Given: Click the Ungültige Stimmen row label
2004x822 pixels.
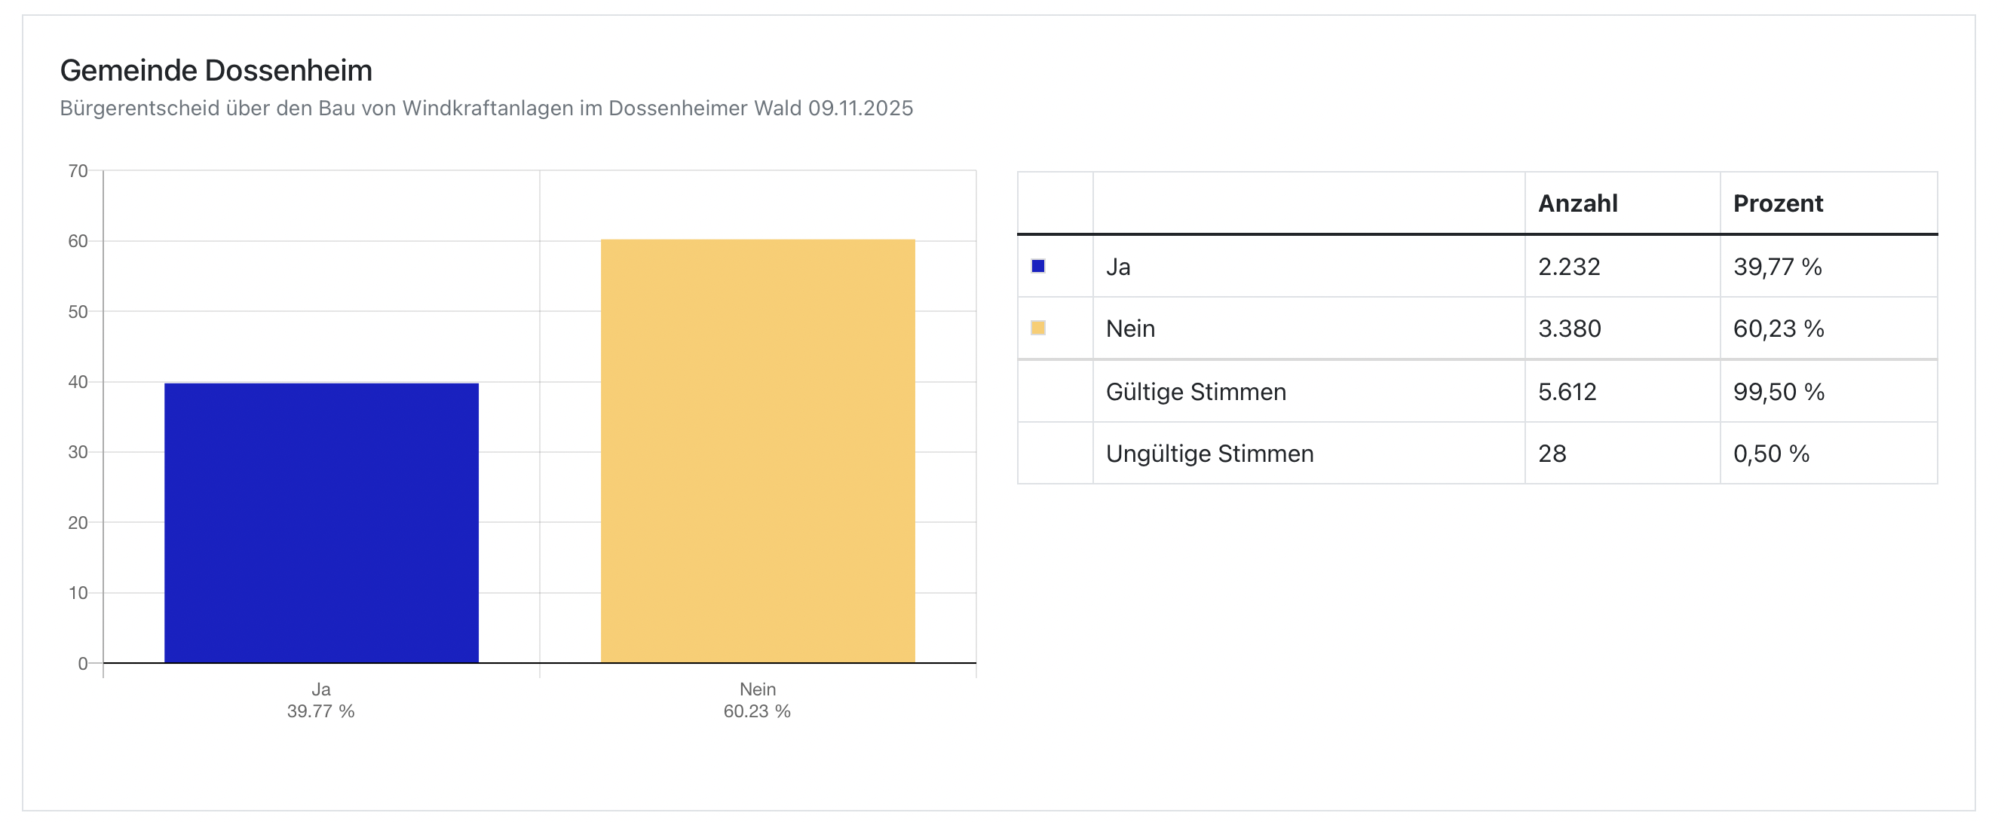Looking at the screenshot, I should point(1209,454).
